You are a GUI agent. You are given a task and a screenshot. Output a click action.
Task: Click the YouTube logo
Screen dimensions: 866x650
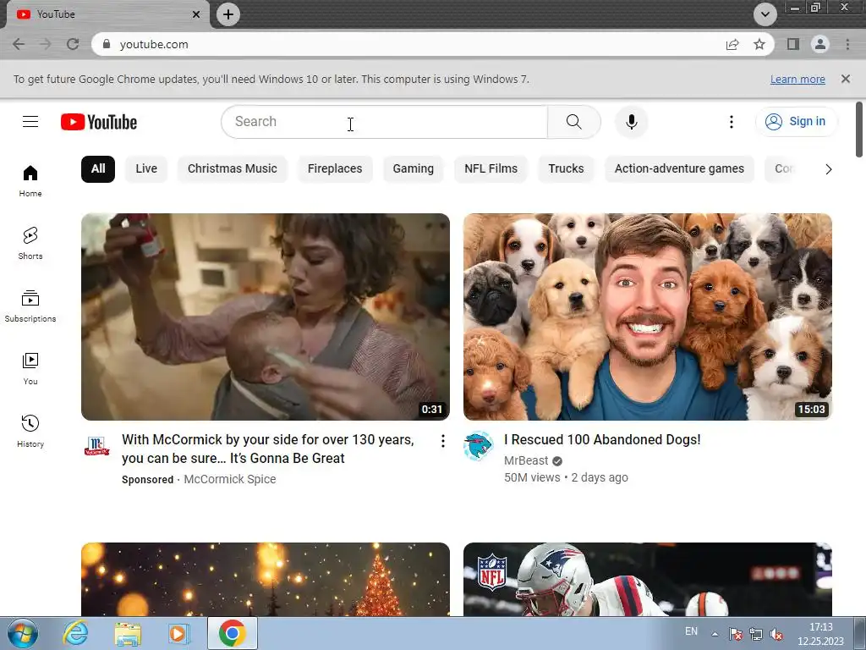coord(99,122)
